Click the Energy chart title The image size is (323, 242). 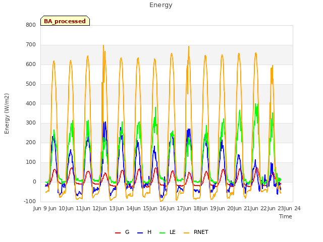pyautogui.click(x=161, y=5)
